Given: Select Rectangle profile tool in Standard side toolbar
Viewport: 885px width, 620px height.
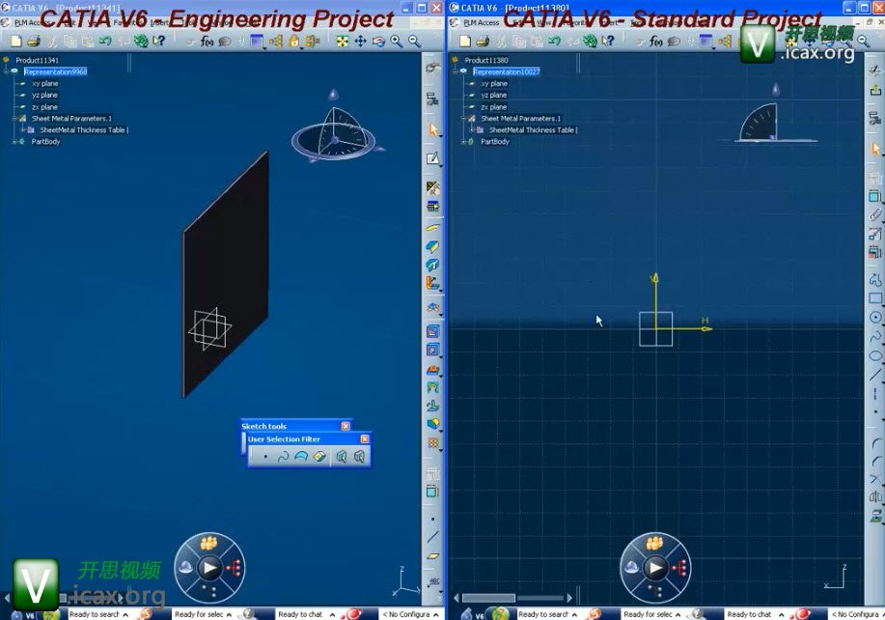Looking at the screenshot, I should [875, 298].
